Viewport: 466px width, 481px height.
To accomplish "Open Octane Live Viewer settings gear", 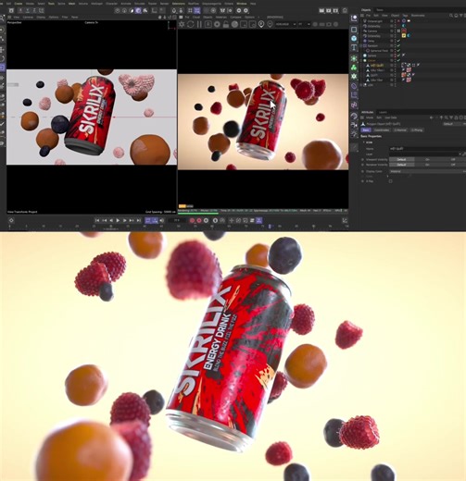I will point(217,24).
